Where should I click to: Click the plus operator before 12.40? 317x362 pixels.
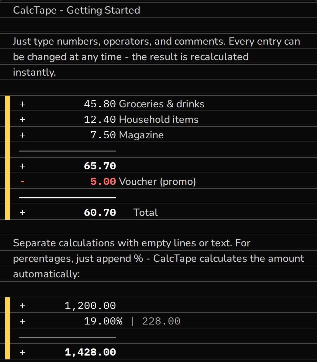click(x=22, y=120)
